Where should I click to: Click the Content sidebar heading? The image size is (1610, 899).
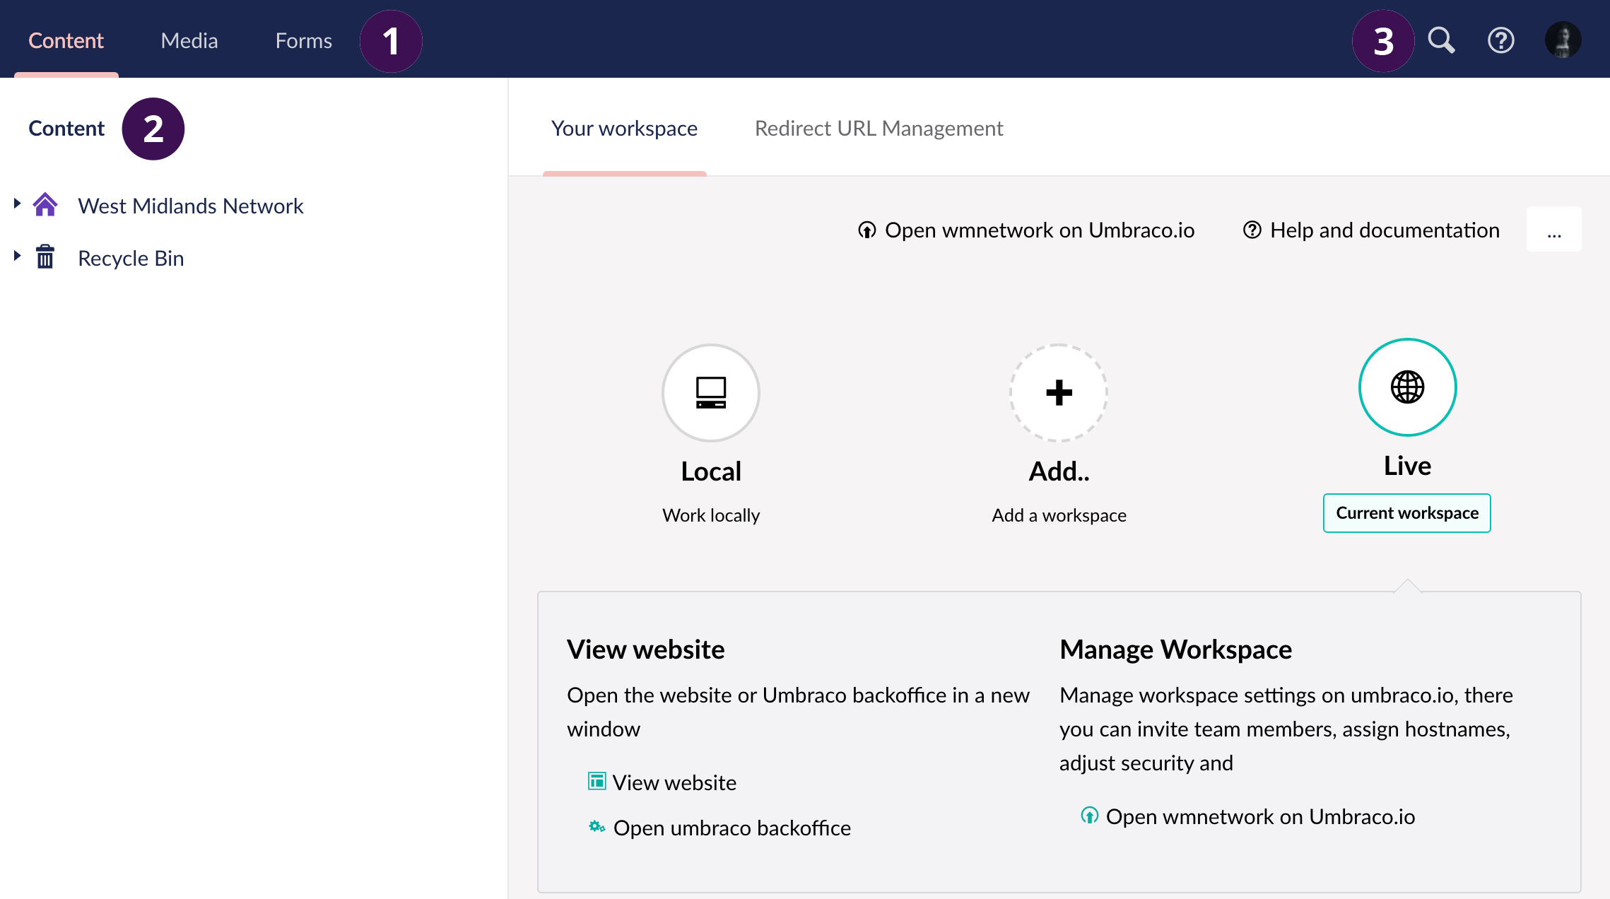(66, 129)
